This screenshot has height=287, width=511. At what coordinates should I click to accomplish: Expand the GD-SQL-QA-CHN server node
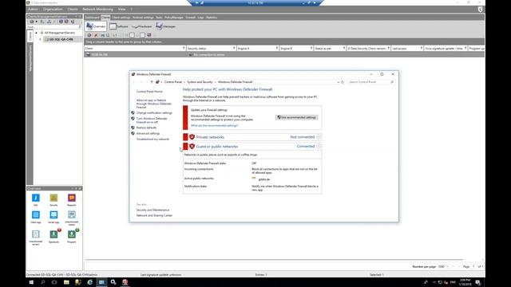coord(40,39)
